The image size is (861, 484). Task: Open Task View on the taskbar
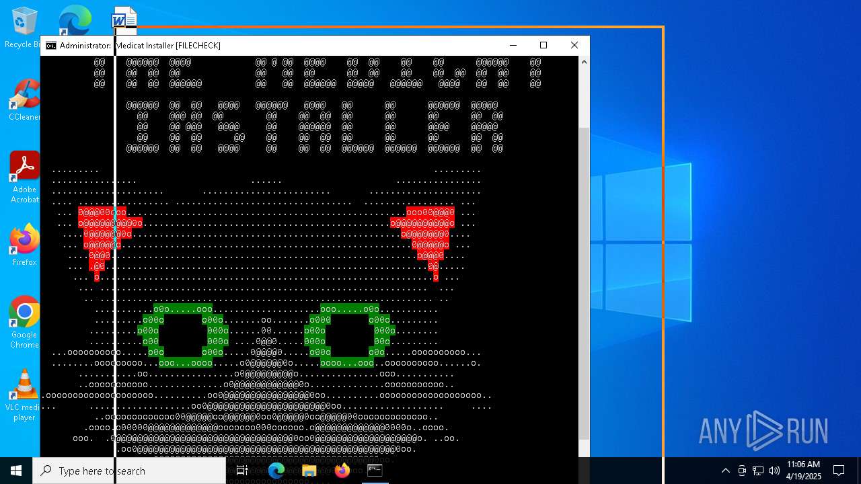[242, 471]
